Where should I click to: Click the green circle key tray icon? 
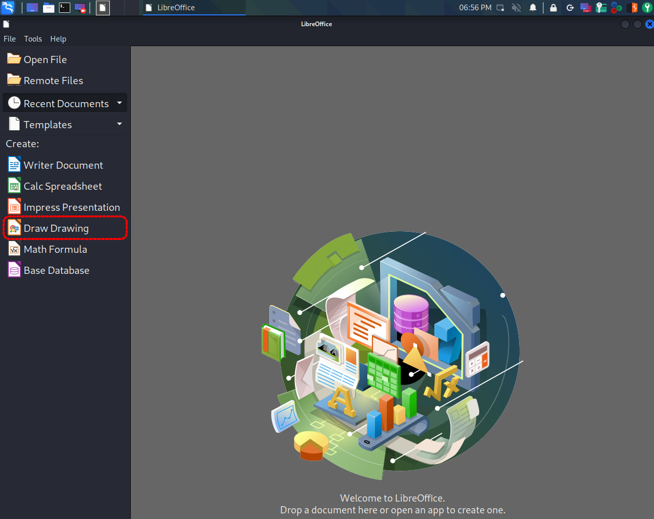647,8
